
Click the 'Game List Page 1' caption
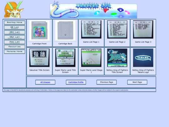pyautogui.click(x=91, y=42)
